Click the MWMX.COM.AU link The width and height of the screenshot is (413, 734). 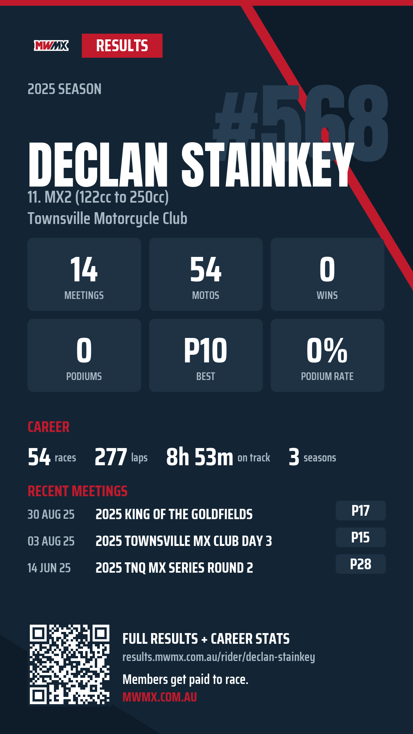pyautogui.click(x=159, y=697)
